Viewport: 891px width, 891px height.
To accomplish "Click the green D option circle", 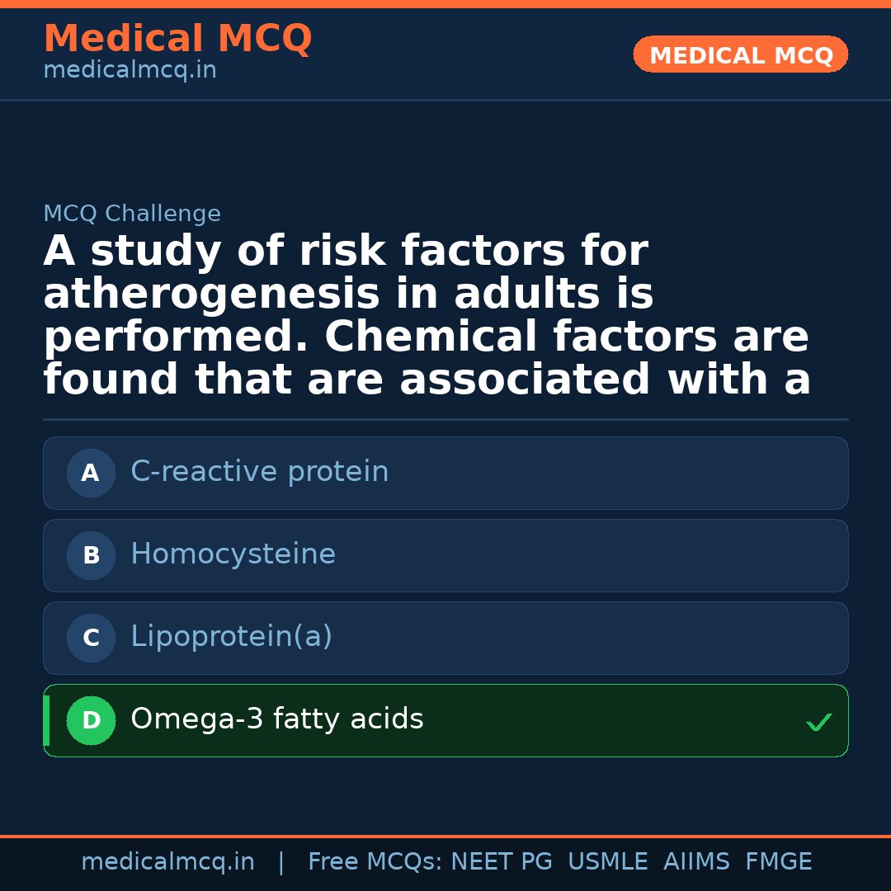I will click(91, 720).
